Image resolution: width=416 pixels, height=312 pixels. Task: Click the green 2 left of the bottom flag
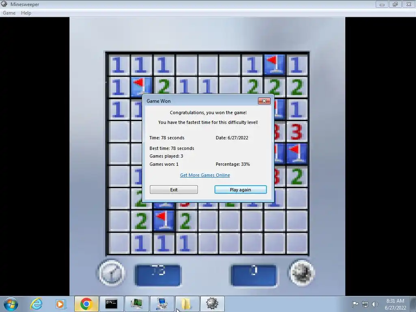141,221
